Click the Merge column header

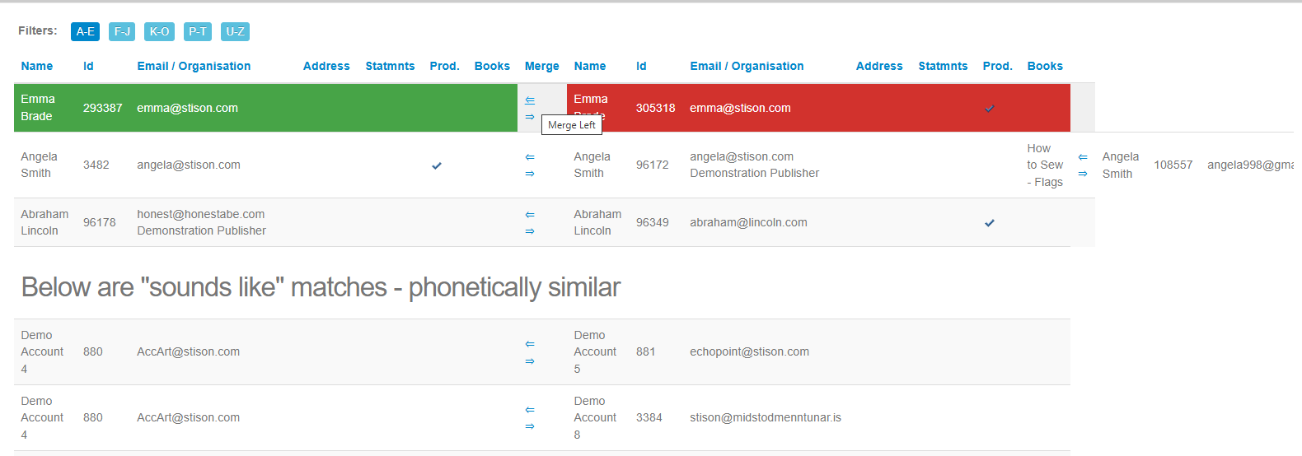point(541,66)
